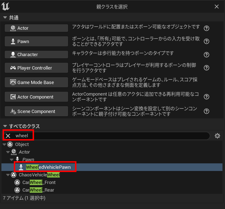Viewport: 225px width, 209px height.
Task: Click the WheeledVehiclePawn pawn icon
Action: [x=21, y=167]
